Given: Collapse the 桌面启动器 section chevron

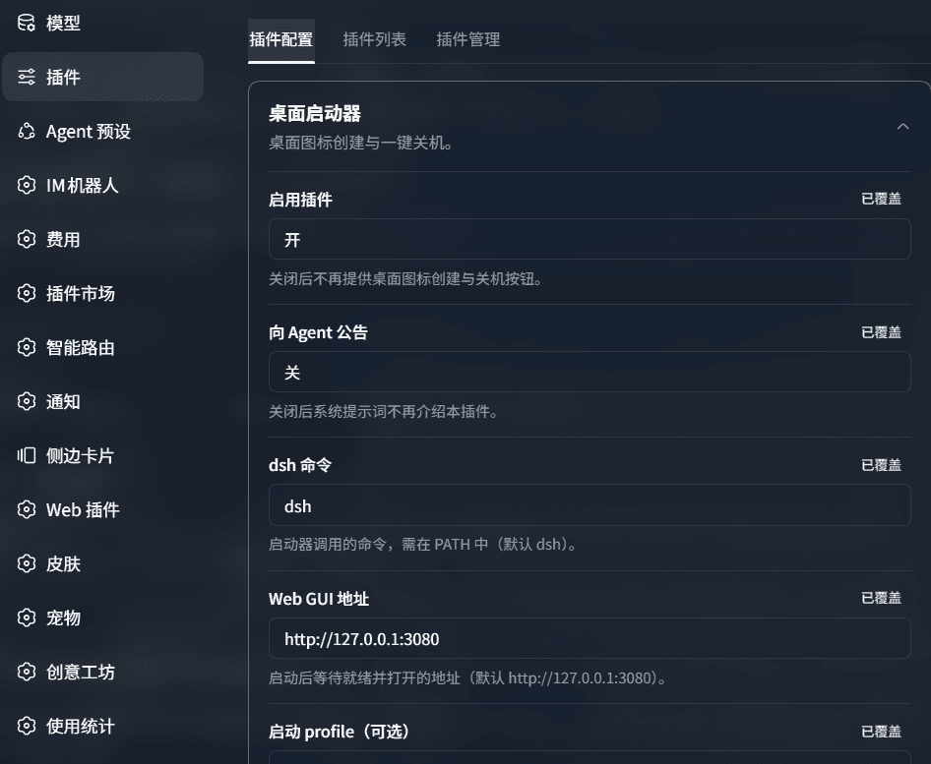Looking at the screenshot, I should [902, 126].
